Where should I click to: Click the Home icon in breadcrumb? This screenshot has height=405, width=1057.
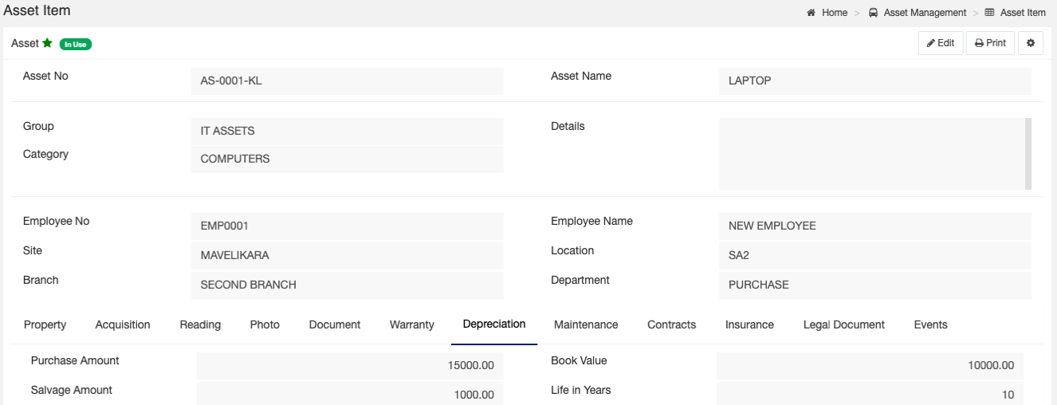point(811,13)
